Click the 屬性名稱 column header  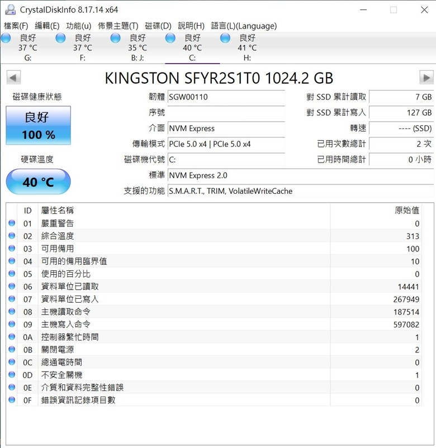pos(184,211)
